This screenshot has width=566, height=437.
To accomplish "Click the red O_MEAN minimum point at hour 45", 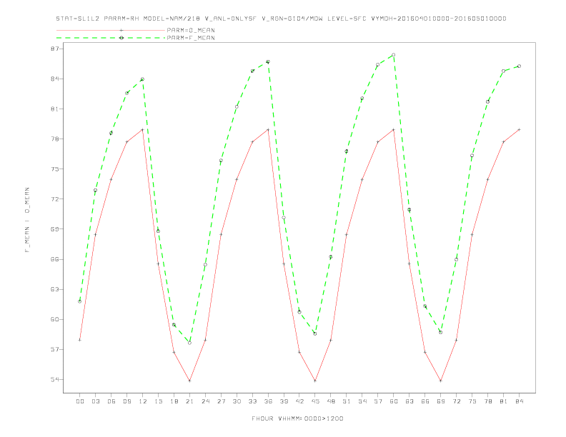I will pyautogui.click(x=315, y=381).
